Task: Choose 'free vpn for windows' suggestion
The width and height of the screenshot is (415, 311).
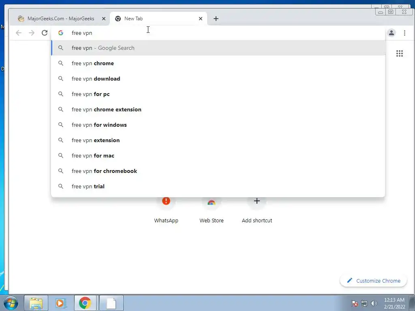Action: 218,125
